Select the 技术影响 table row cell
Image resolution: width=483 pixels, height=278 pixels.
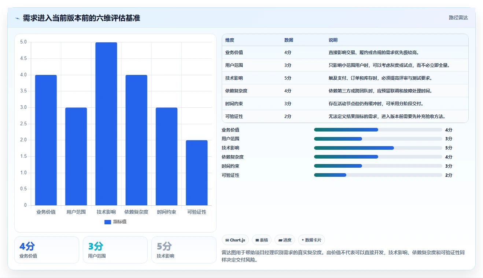click(234, 78)
